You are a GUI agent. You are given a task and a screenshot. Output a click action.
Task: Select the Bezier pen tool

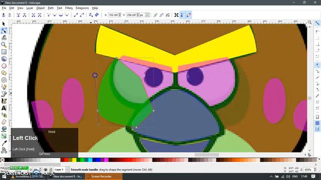point(4,94)
